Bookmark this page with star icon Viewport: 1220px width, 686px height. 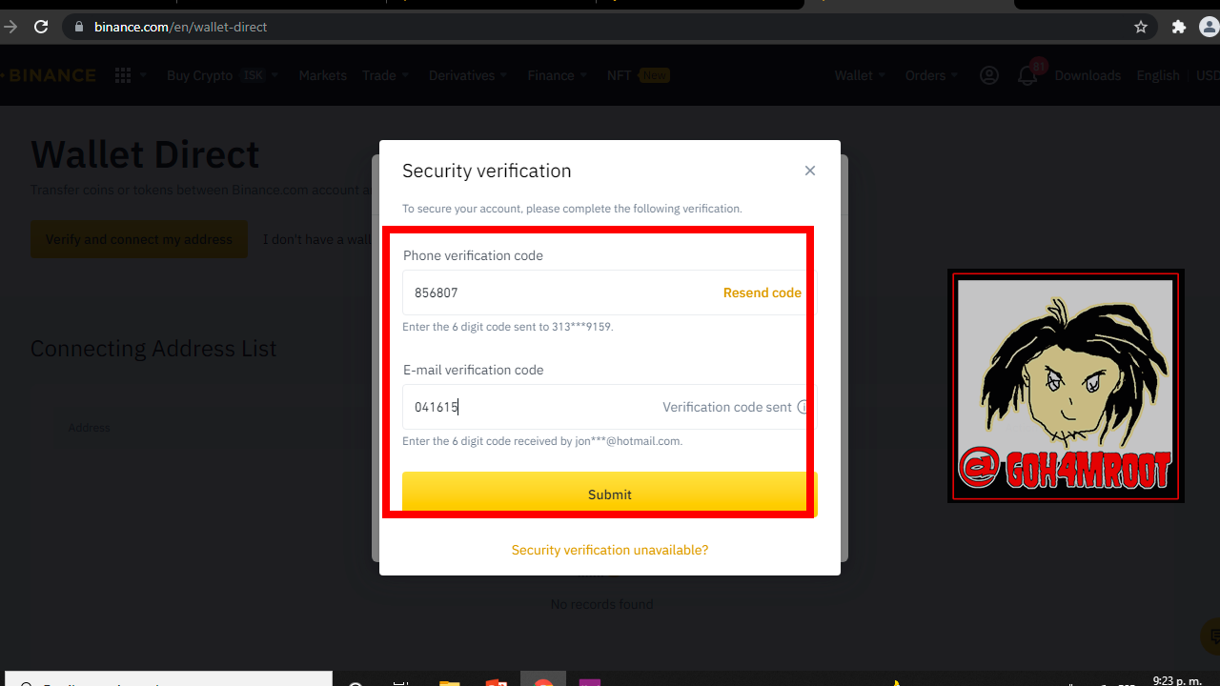coord(1141,27)
